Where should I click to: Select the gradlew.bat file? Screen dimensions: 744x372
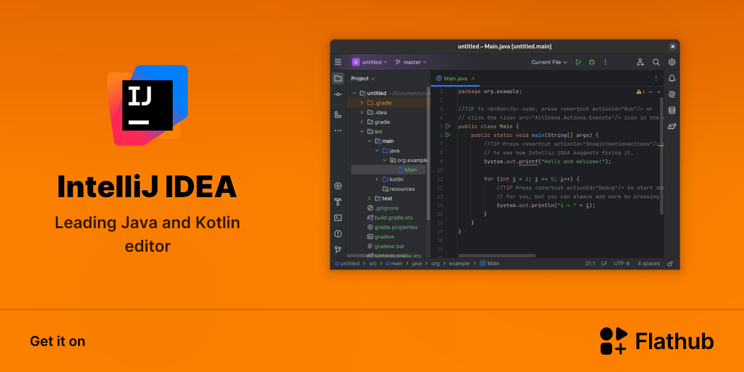click(386, 247)
